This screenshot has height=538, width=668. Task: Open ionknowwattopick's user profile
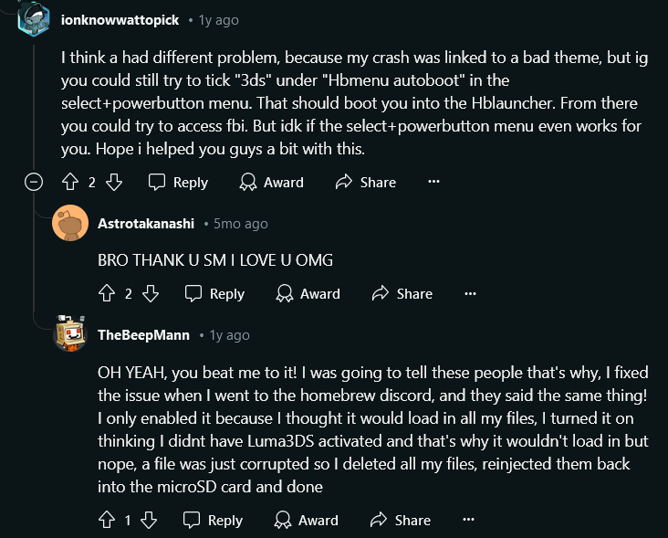(x=120, y=19)
